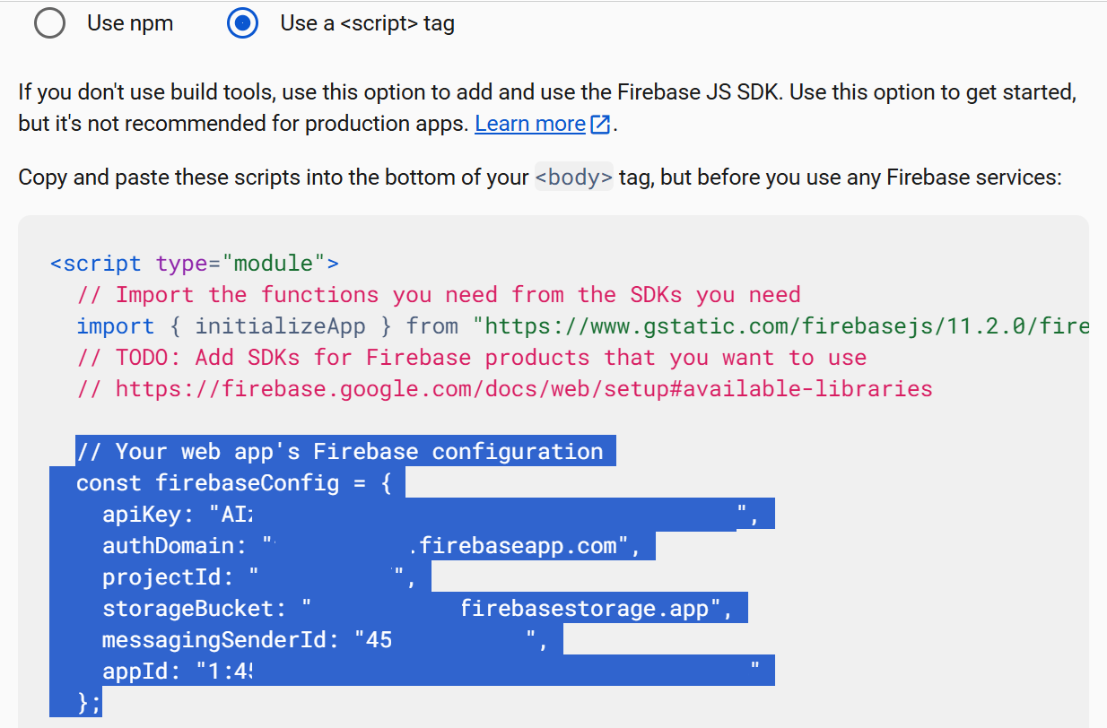Click the "// Import the functions you need" comment
Screen dimensions: 1107x728
439,295
